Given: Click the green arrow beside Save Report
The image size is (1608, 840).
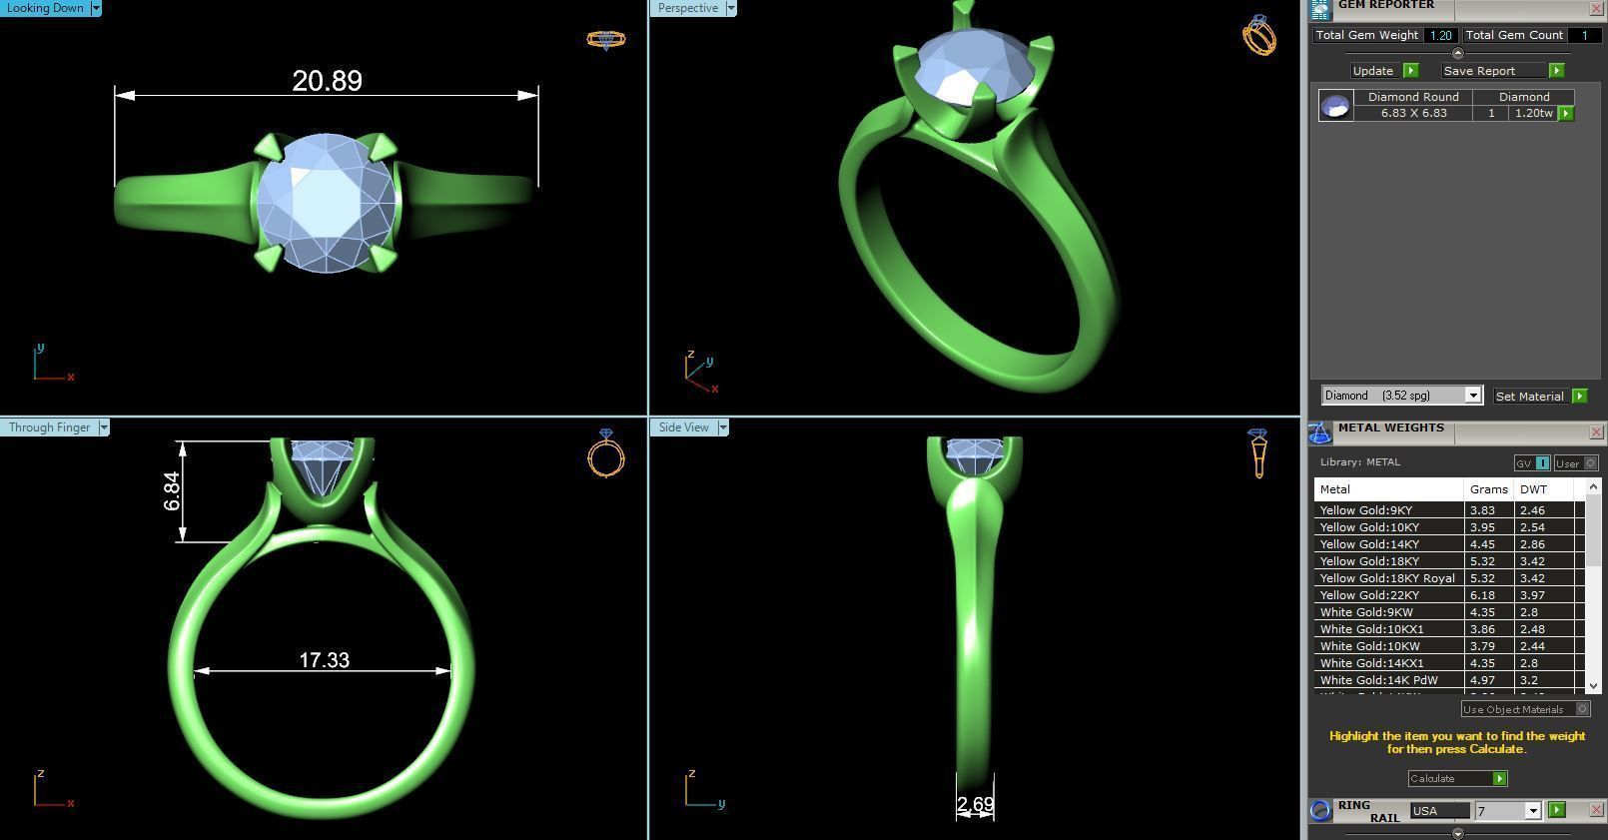Looking at the screenshot, I should click(x=1556, y=71).
